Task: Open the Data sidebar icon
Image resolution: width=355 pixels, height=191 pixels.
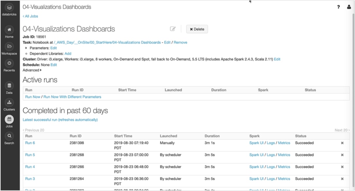Action: (x=9, y=86)
